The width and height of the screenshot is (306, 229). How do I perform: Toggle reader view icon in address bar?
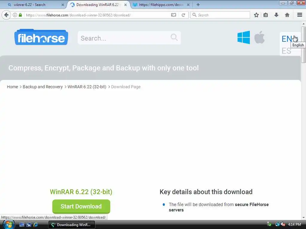coord(174,15)
